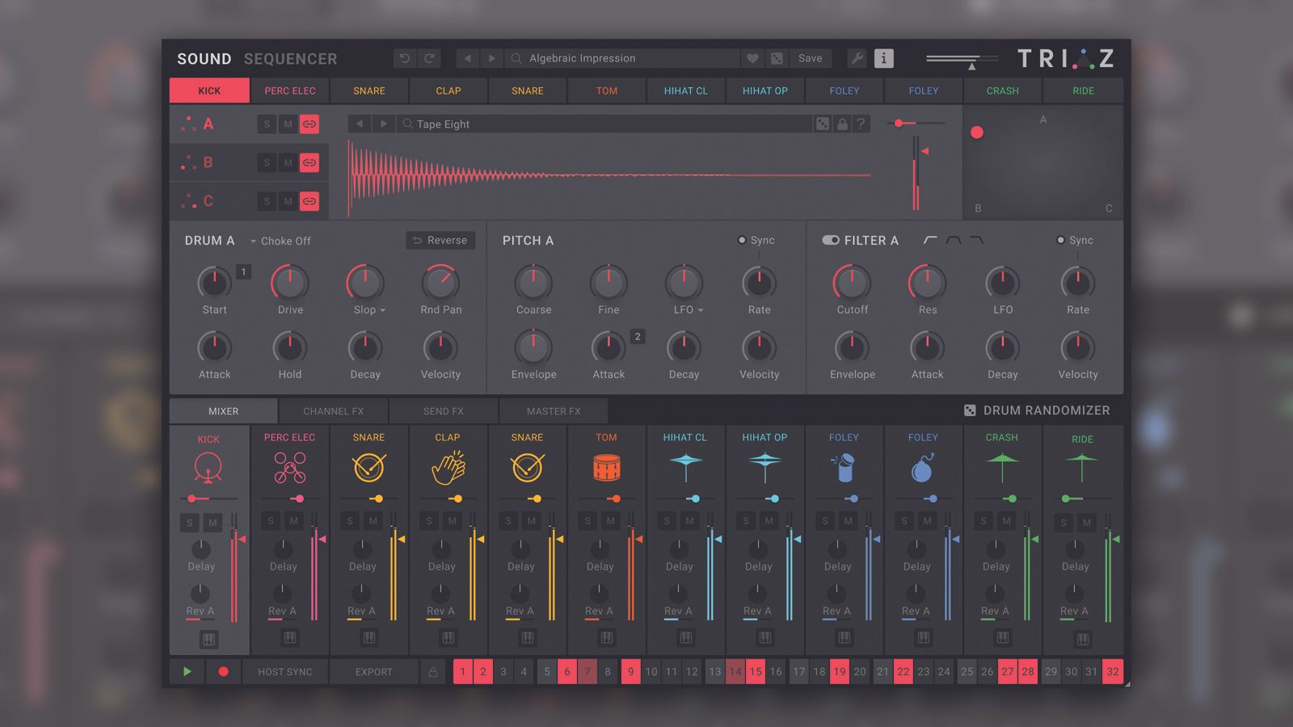This screenshot has height=727, width=1293.
Task: Click the info icon in the top bar
Action: pyautogui.click(x=883, y=58)
